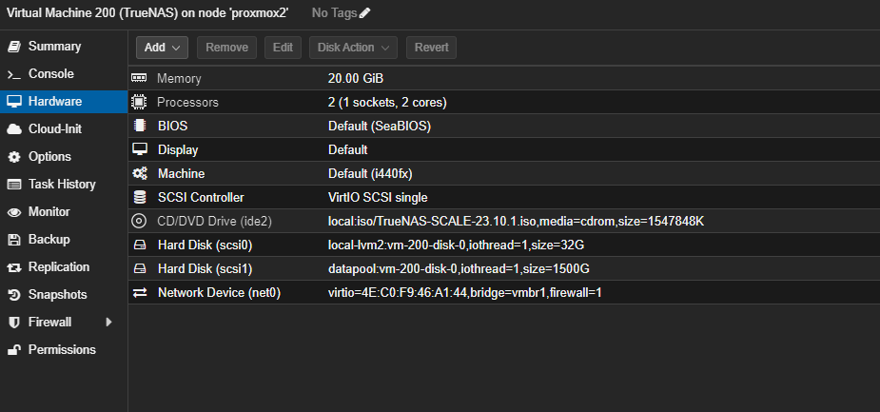Click the Network Device arrows icon

click(x=140, y=292)
